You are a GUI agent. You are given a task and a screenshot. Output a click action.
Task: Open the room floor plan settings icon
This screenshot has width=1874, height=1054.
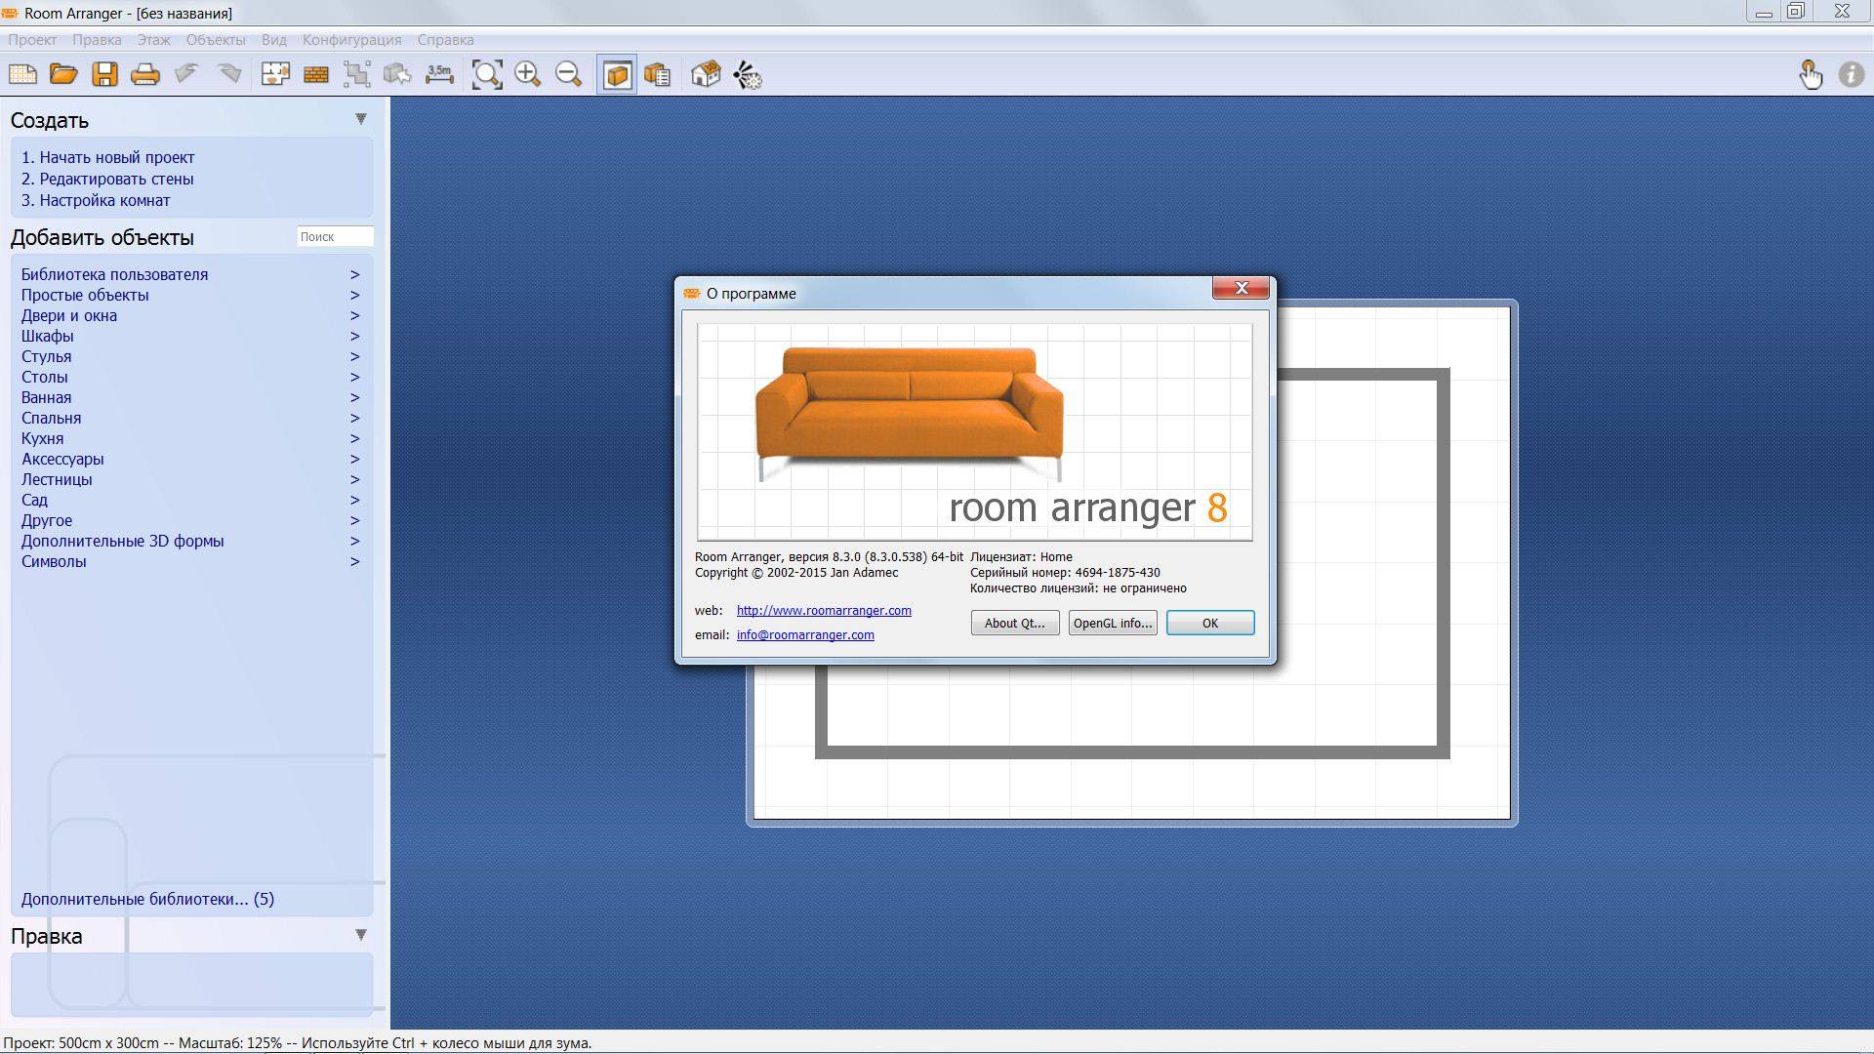275,74
